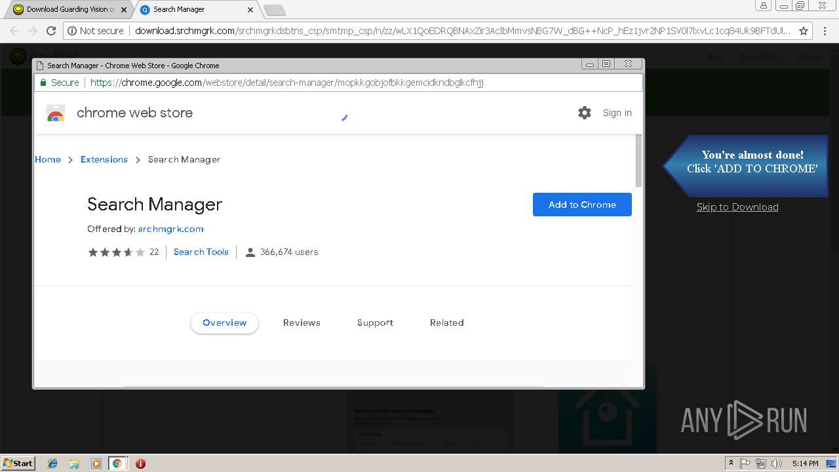Image resolution: width=839 pixels, height=472 pixels.
Task: Open the Action Center flag icon
Action: 745,463
